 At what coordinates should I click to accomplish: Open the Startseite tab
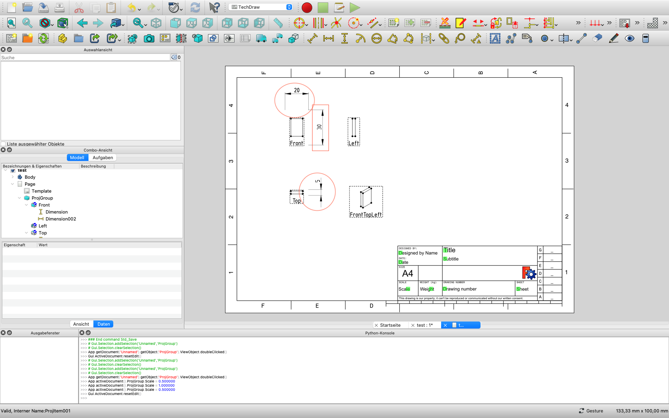[390, 325]
